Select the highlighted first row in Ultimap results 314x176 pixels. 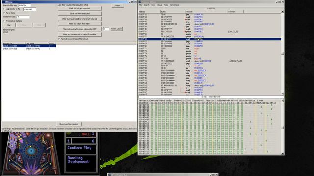29,46
